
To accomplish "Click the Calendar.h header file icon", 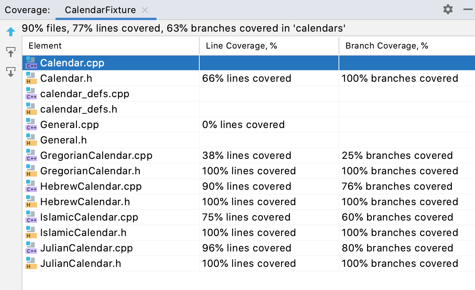I will click(31, 78).
